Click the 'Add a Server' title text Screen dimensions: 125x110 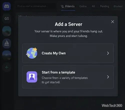pyautogui.click(x=68, y=24)
